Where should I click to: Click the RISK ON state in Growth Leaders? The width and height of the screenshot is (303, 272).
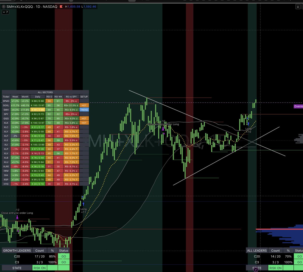[40, 268]
